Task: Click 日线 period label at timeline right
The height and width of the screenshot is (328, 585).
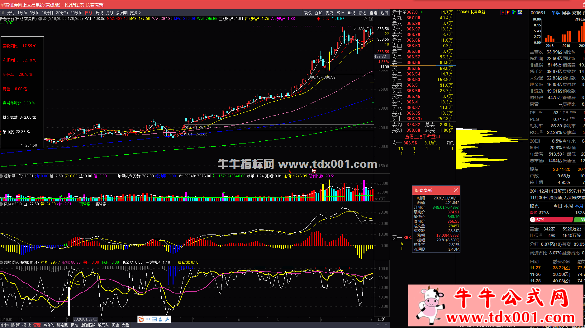Action: (382, 319)
